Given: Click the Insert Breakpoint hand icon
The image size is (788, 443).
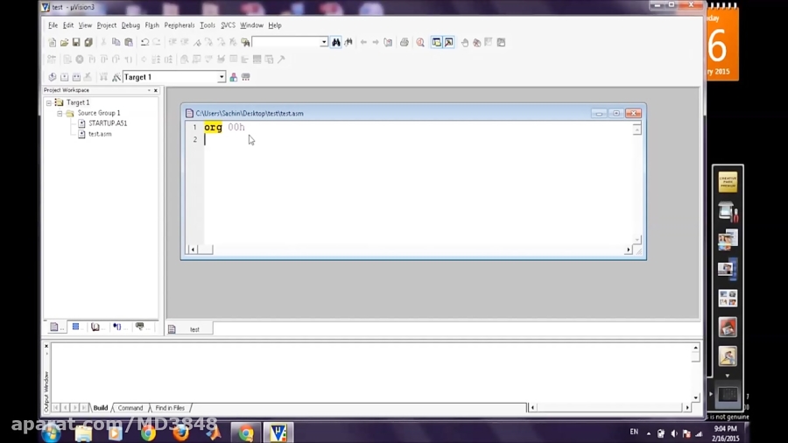Looking at the screenshot, I should tap(465, 43).
